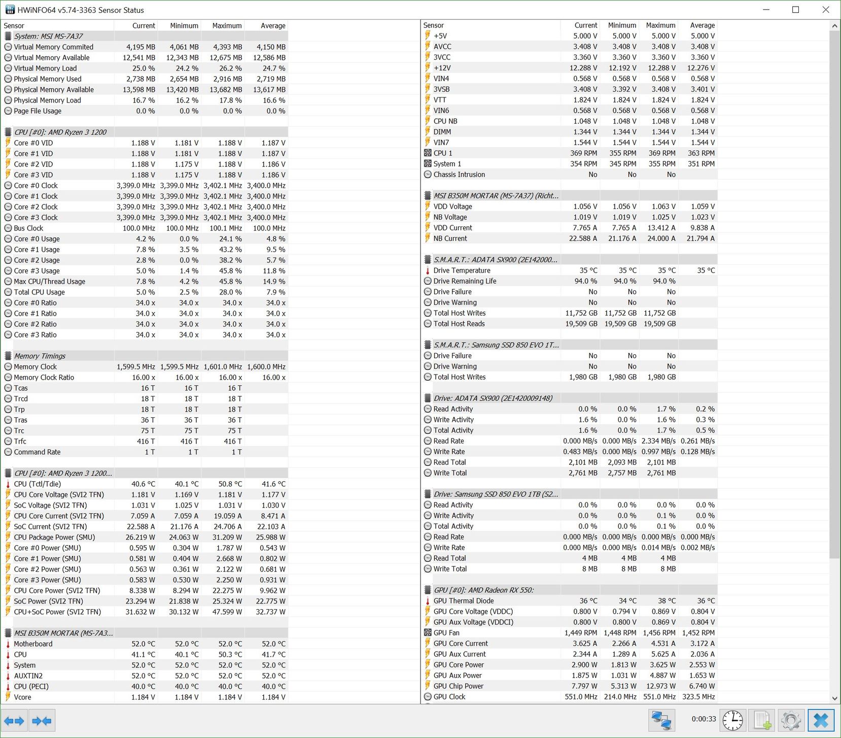Click chip icon beside CPU [#0]: AMD Ryzen 3 1200
The height and width of the screenshot is (738, 841).
click(x=8, y=132)
